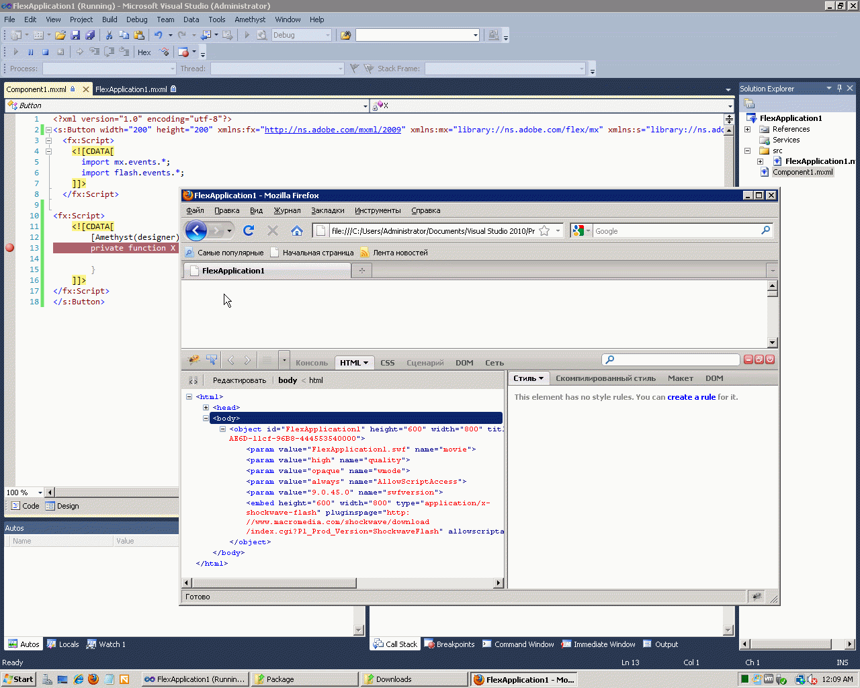Viewport: 860px width, 688px height.
Task: Click Stop Debugging toolbar icon
Action: point(46,52)
